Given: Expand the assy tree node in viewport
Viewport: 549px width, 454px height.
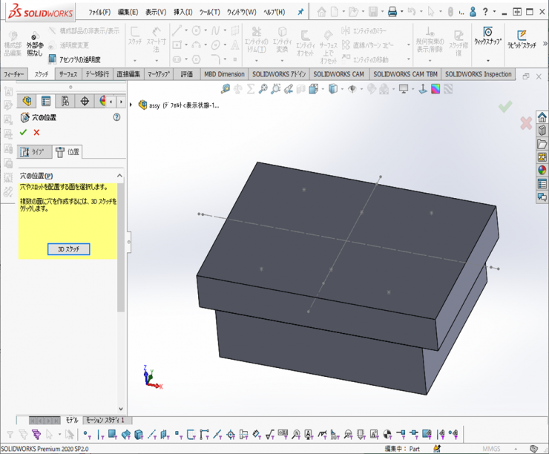Looking at the screenshot, I should pyautogui.click(x=132, y=105).
